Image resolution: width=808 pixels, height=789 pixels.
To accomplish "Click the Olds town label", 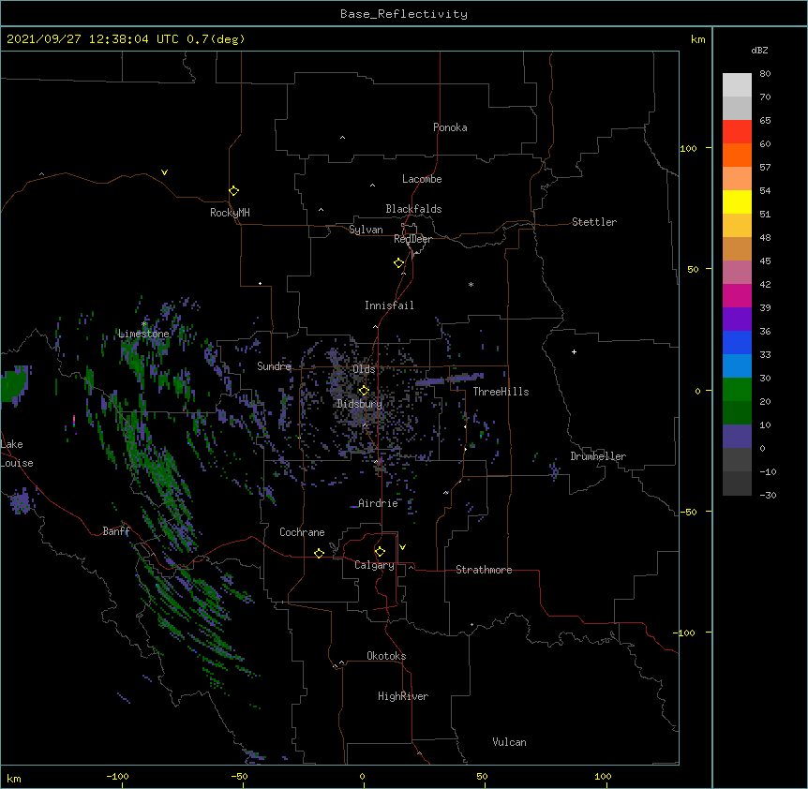I will (364, 369).
